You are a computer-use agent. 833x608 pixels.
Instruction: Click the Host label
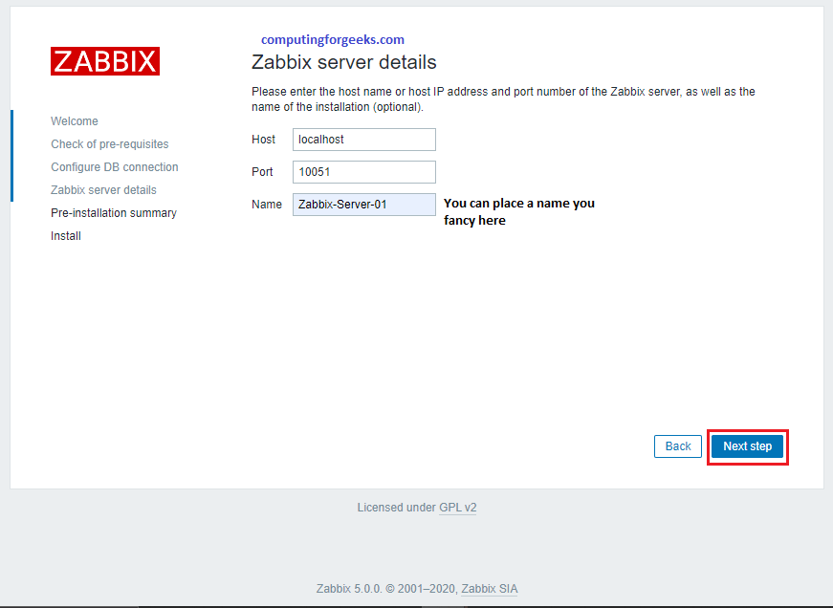click(x=264, y=140)
